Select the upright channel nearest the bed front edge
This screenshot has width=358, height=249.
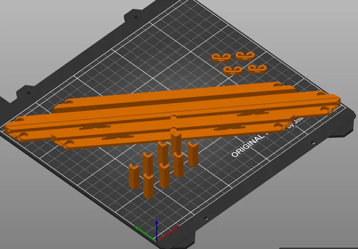click(149, 186)
